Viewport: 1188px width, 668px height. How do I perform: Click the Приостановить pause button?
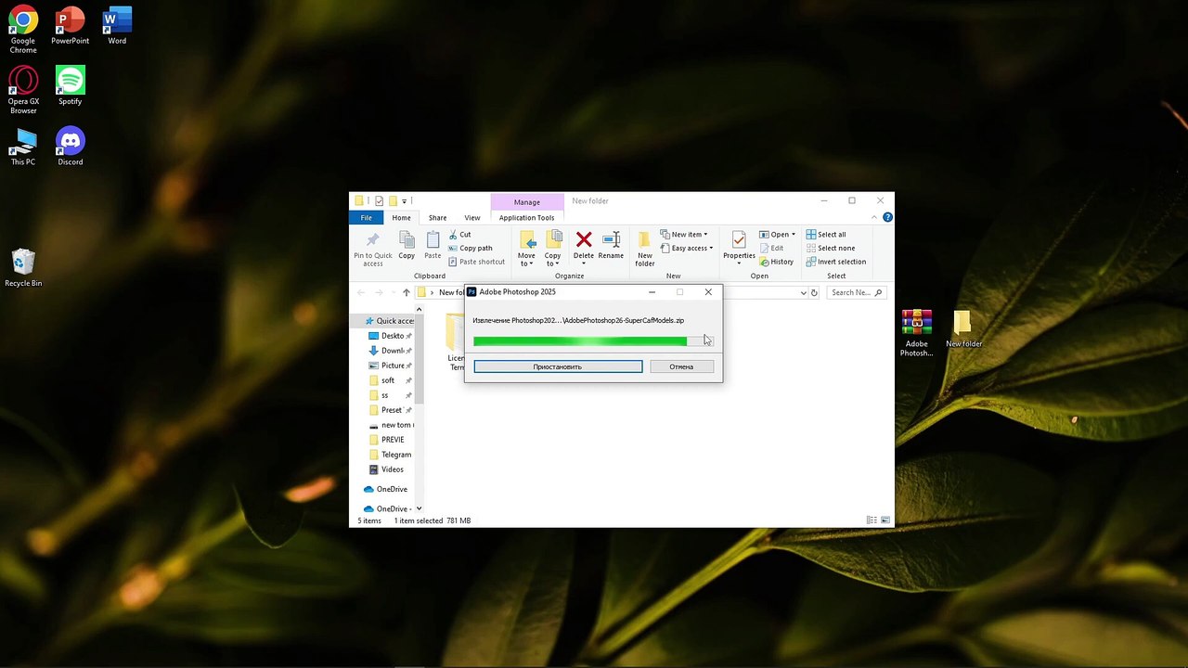[558, 366]
